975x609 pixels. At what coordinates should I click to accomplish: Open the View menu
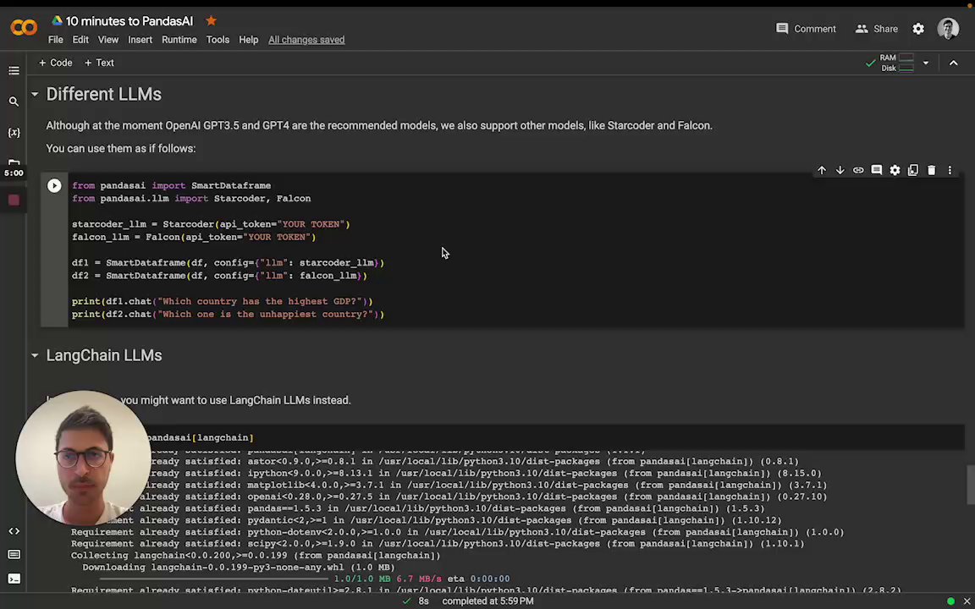pyautogui.click(x=107, y=40)
